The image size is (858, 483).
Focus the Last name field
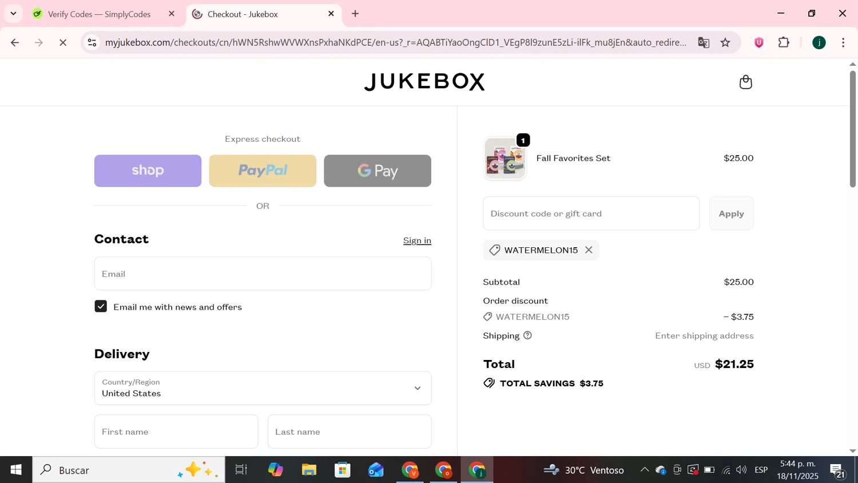[x=349, y=431]
